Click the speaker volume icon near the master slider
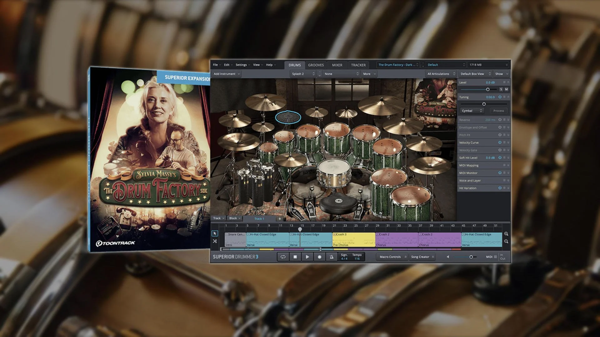This screenshot has height=337, width=600. coord(448,256)
